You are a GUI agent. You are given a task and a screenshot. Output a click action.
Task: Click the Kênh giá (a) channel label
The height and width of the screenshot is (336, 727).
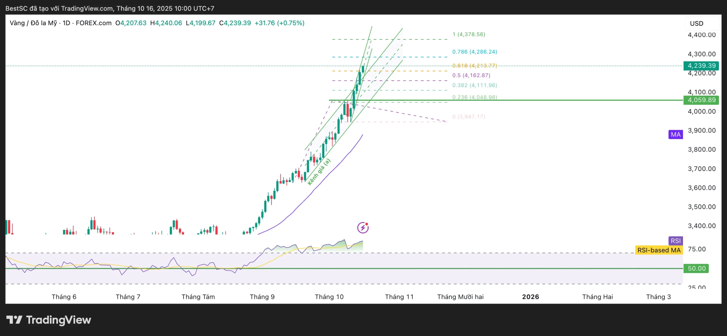(x=319, y=172)
